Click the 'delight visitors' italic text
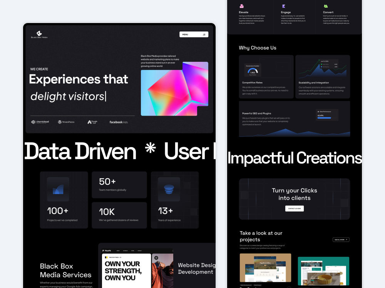 [x=67, y=96]
